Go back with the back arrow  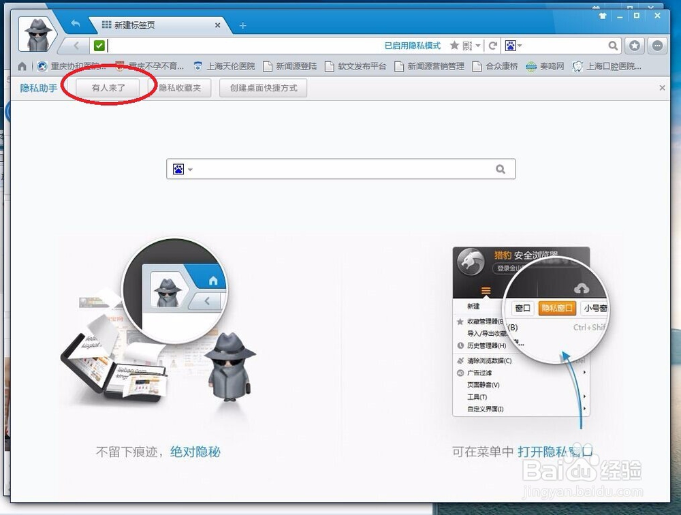[x=76, y=45]
